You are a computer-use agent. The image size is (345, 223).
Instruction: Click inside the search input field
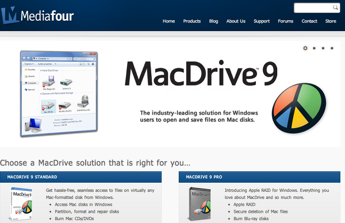tap(313, 8)
